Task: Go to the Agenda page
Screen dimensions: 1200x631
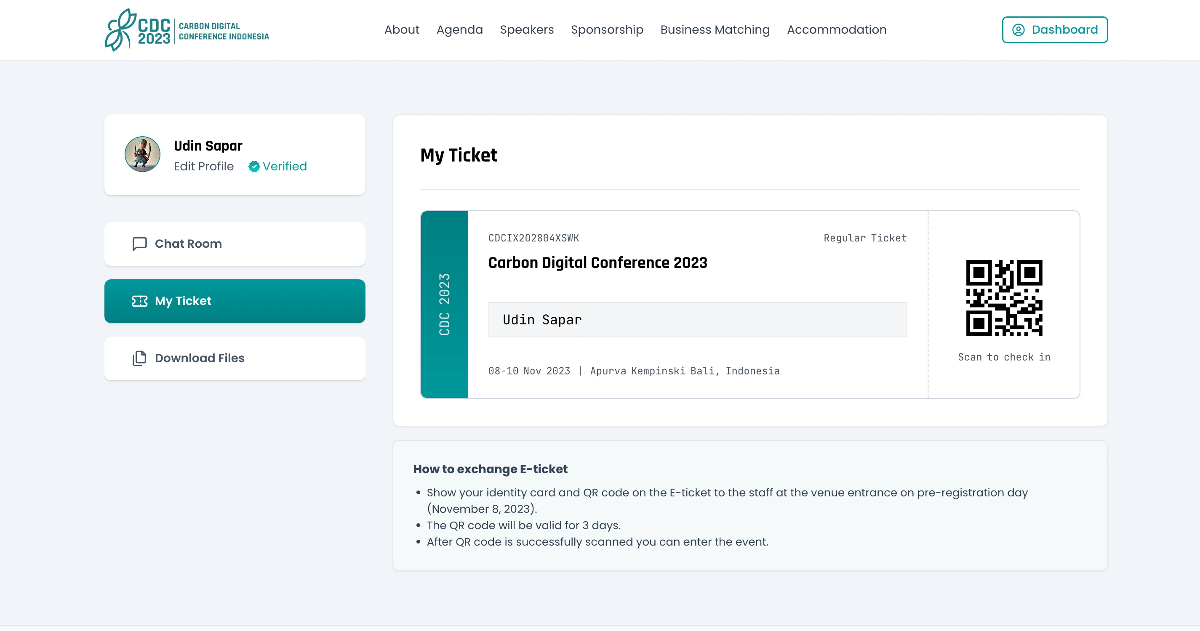Action: pyautogui.click(x=459, y=30)
